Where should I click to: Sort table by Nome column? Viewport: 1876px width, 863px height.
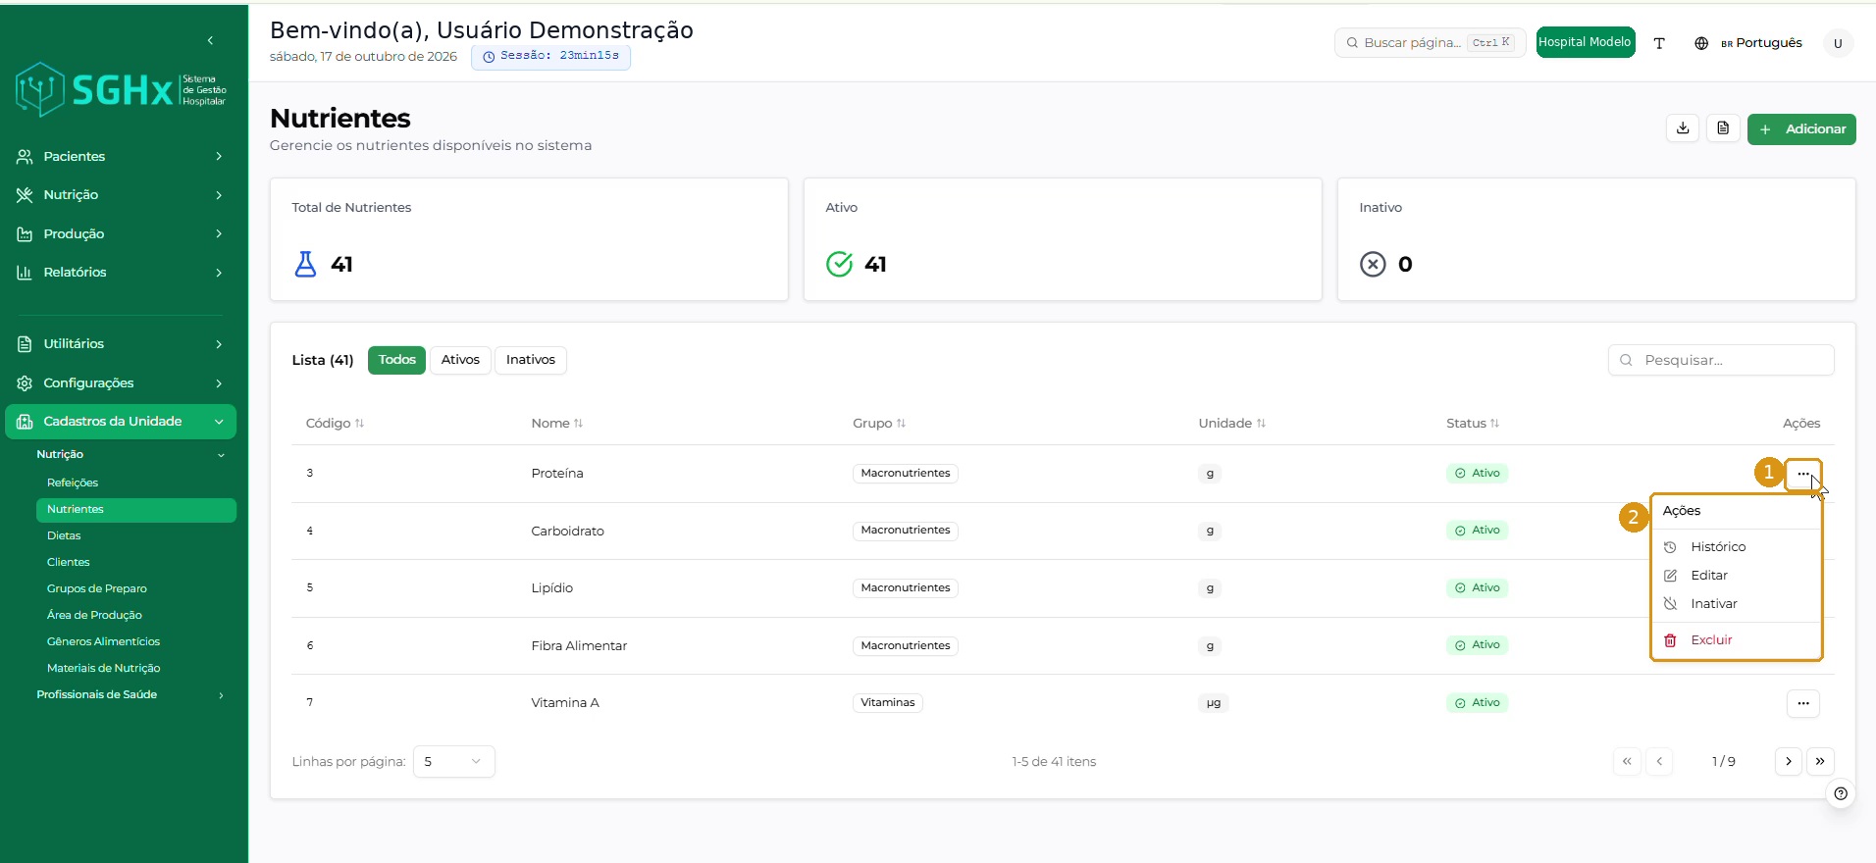tap(557, 424)
